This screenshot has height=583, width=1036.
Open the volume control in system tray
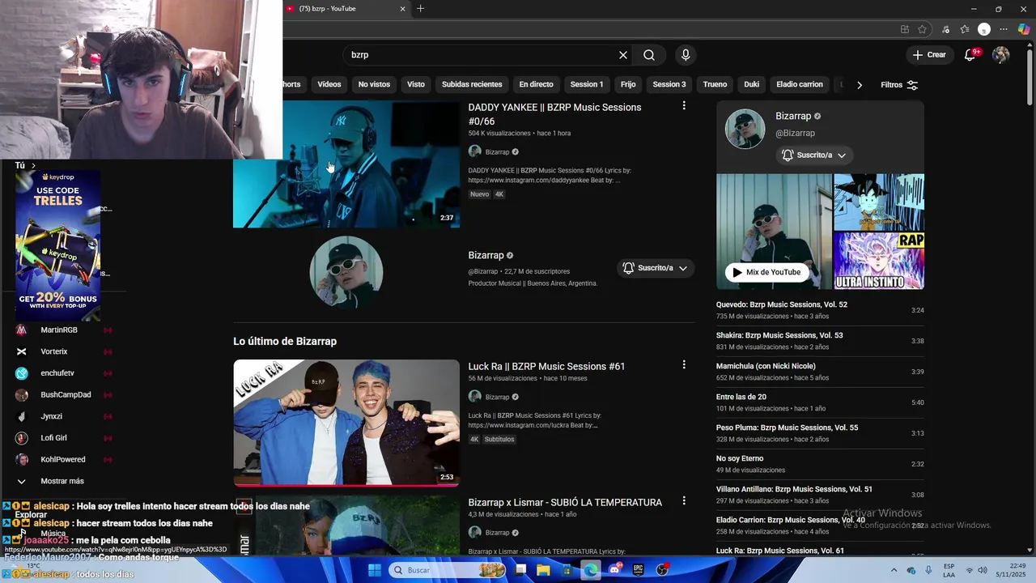[x=984, y=570]
